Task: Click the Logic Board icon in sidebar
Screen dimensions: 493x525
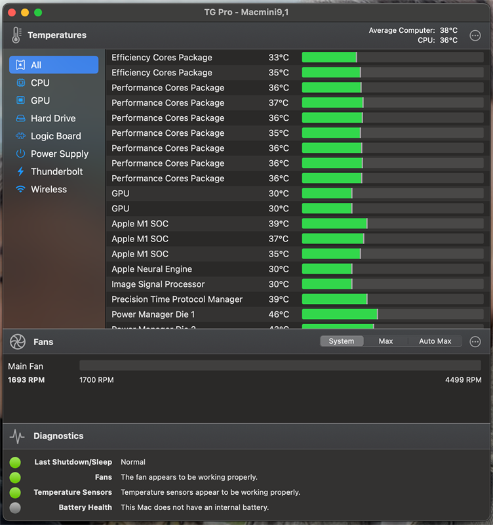Action: pyautogui.click(x=20, y=136)
